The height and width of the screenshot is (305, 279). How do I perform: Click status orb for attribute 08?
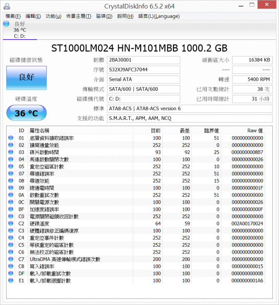11,181
